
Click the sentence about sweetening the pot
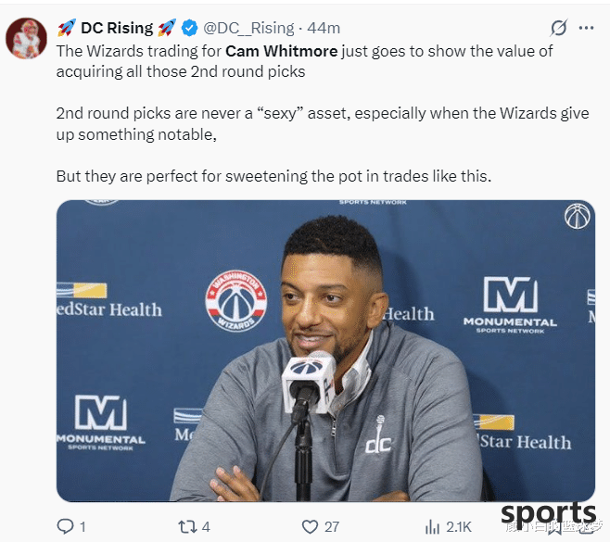[273, 176]
